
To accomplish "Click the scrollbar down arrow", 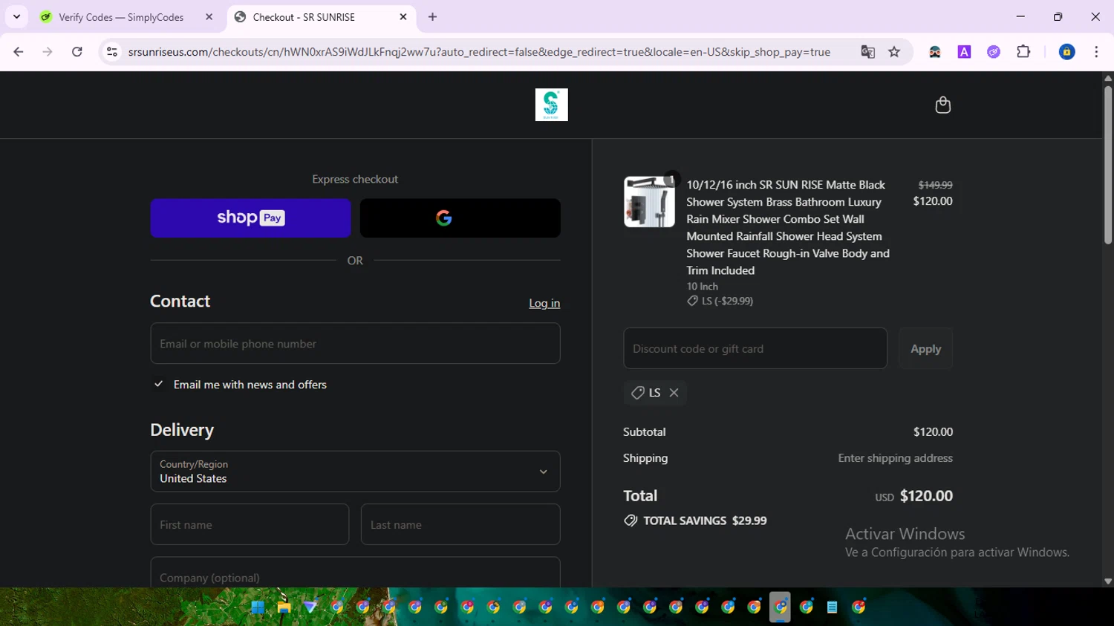I will pos(1108,581).
